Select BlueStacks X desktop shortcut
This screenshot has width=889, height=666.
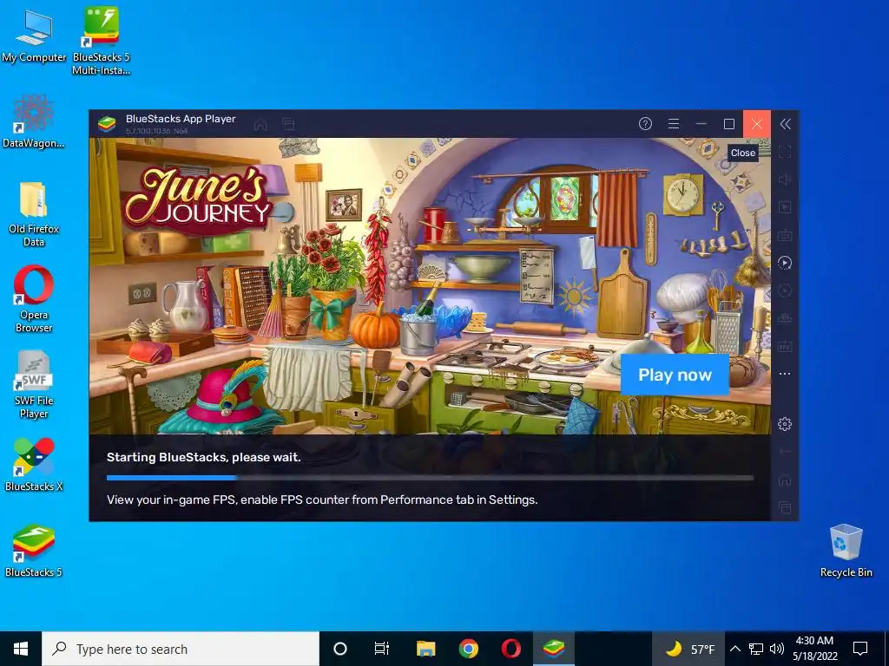pos(34,465)
